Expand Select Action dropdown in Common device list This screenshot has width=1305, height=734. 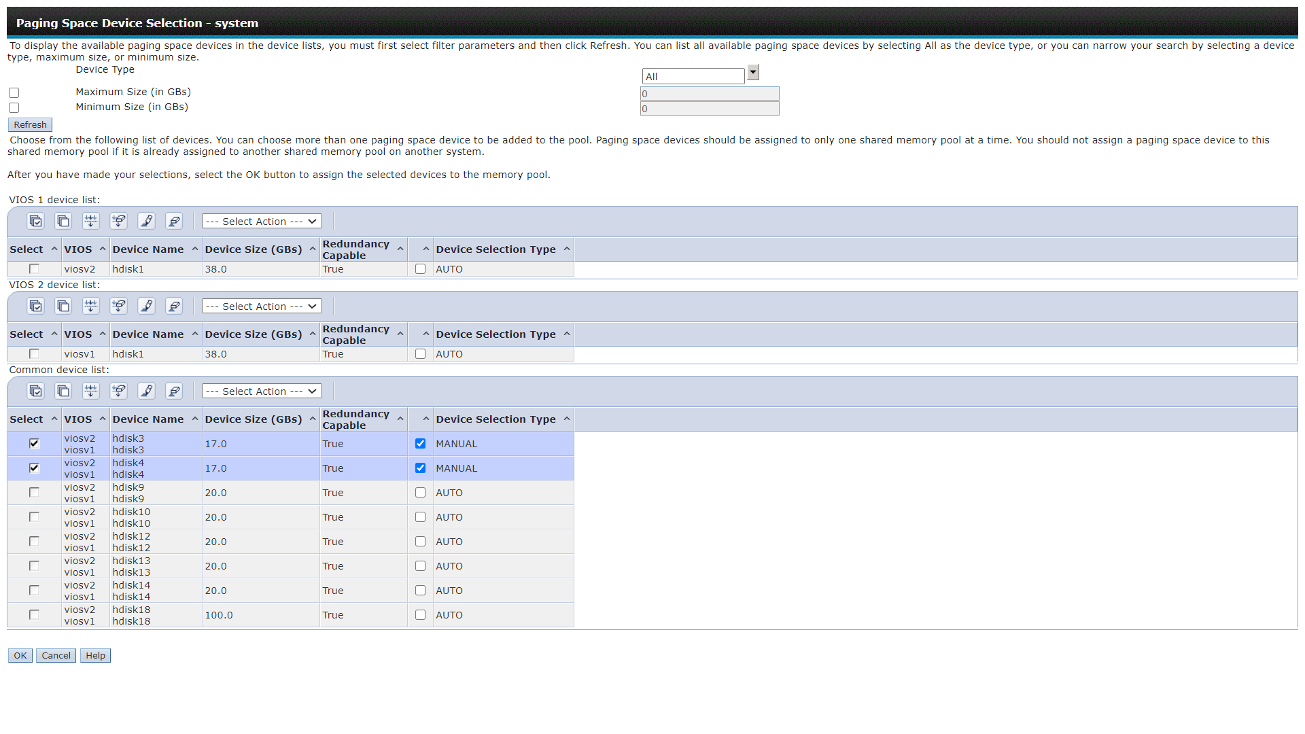(262, 391)
